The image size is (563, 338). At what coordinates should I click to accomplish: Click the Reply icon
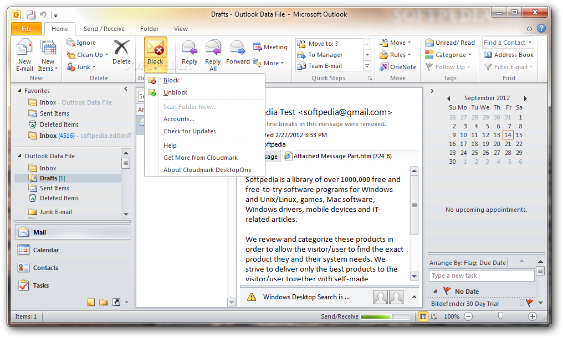tap(189, 48)
